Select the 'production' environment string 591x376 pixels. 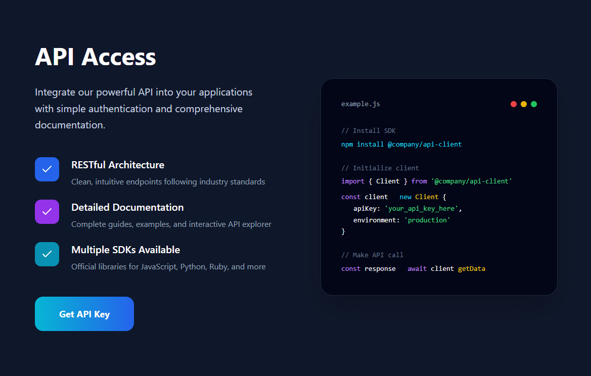[x=427, y=220]
